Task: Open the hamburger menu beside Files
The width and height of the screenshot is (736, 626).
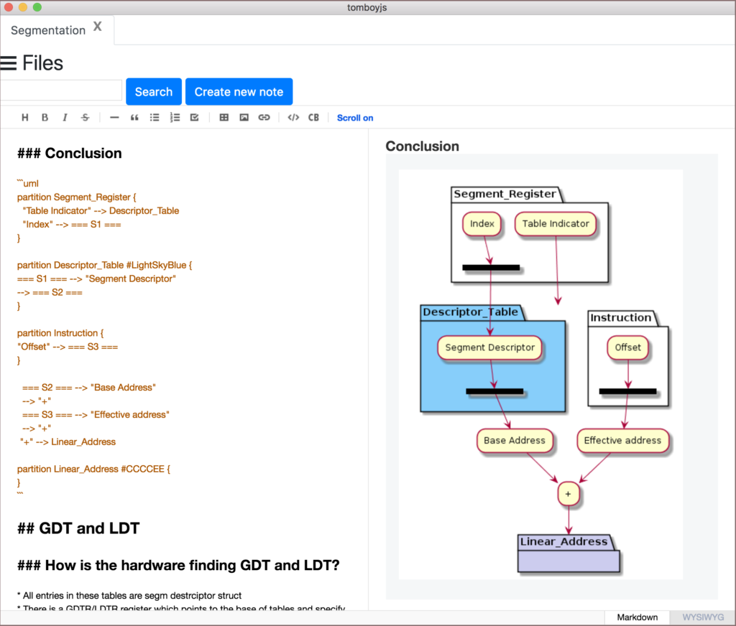Action: [x=9, y=63]
